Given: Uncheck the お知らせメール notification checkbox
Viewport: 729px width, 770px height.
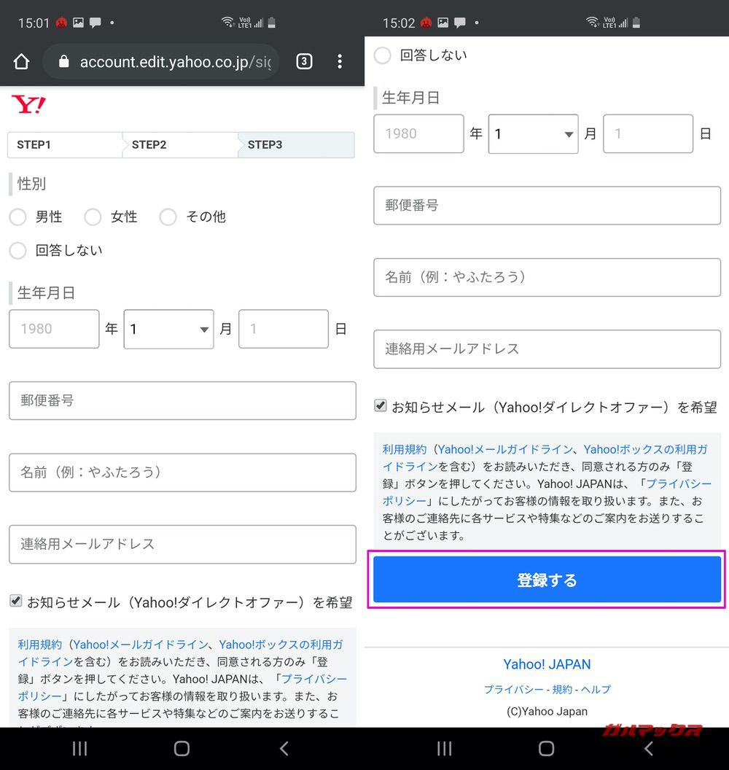Looking at the screenshot, I should [15, 601].
